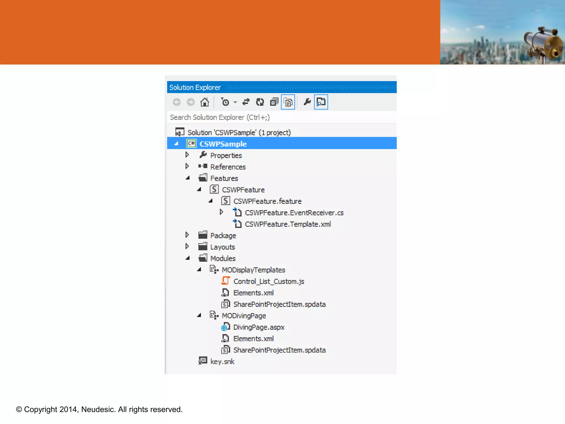Click the Refresh toolbar icon

(x=260, y=102)
